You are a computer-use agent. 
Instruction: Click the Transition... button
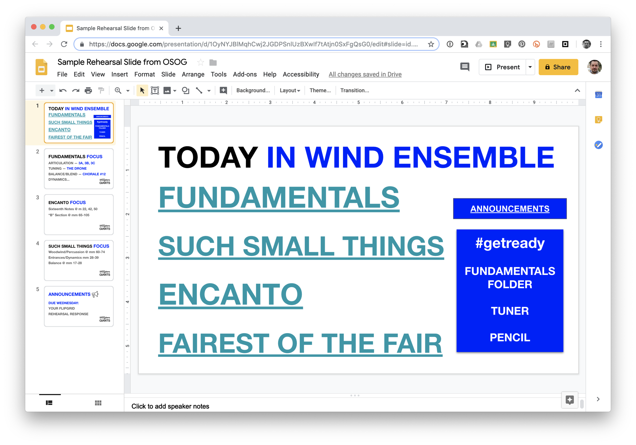[x=355, y=90]
